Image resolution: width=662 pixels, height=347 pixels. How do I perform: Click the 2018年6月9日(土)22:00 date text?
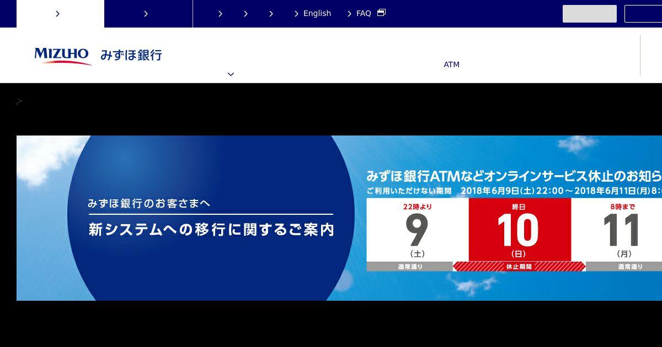[512, 191]
